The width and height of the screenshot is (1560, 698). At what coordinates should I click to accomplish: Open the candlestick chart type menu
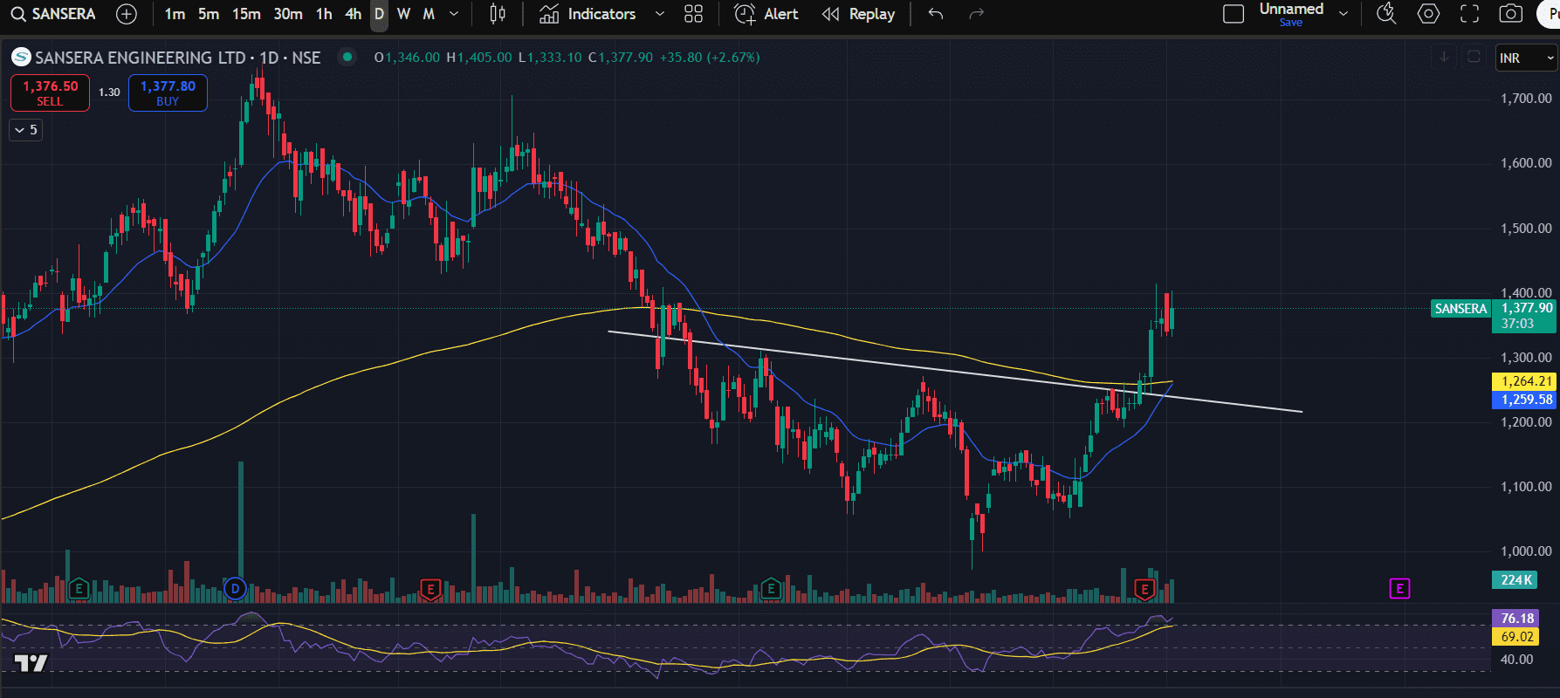coord(498,14)
